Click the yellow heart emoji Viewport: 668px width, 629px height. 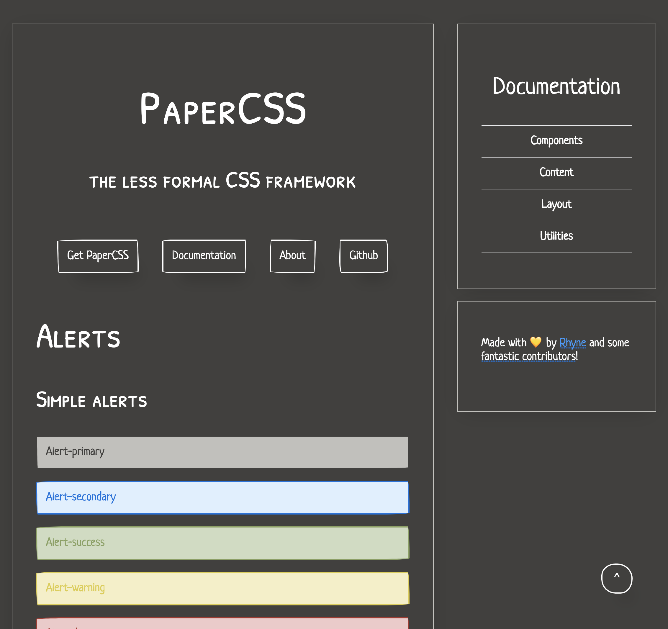(536, 342)
